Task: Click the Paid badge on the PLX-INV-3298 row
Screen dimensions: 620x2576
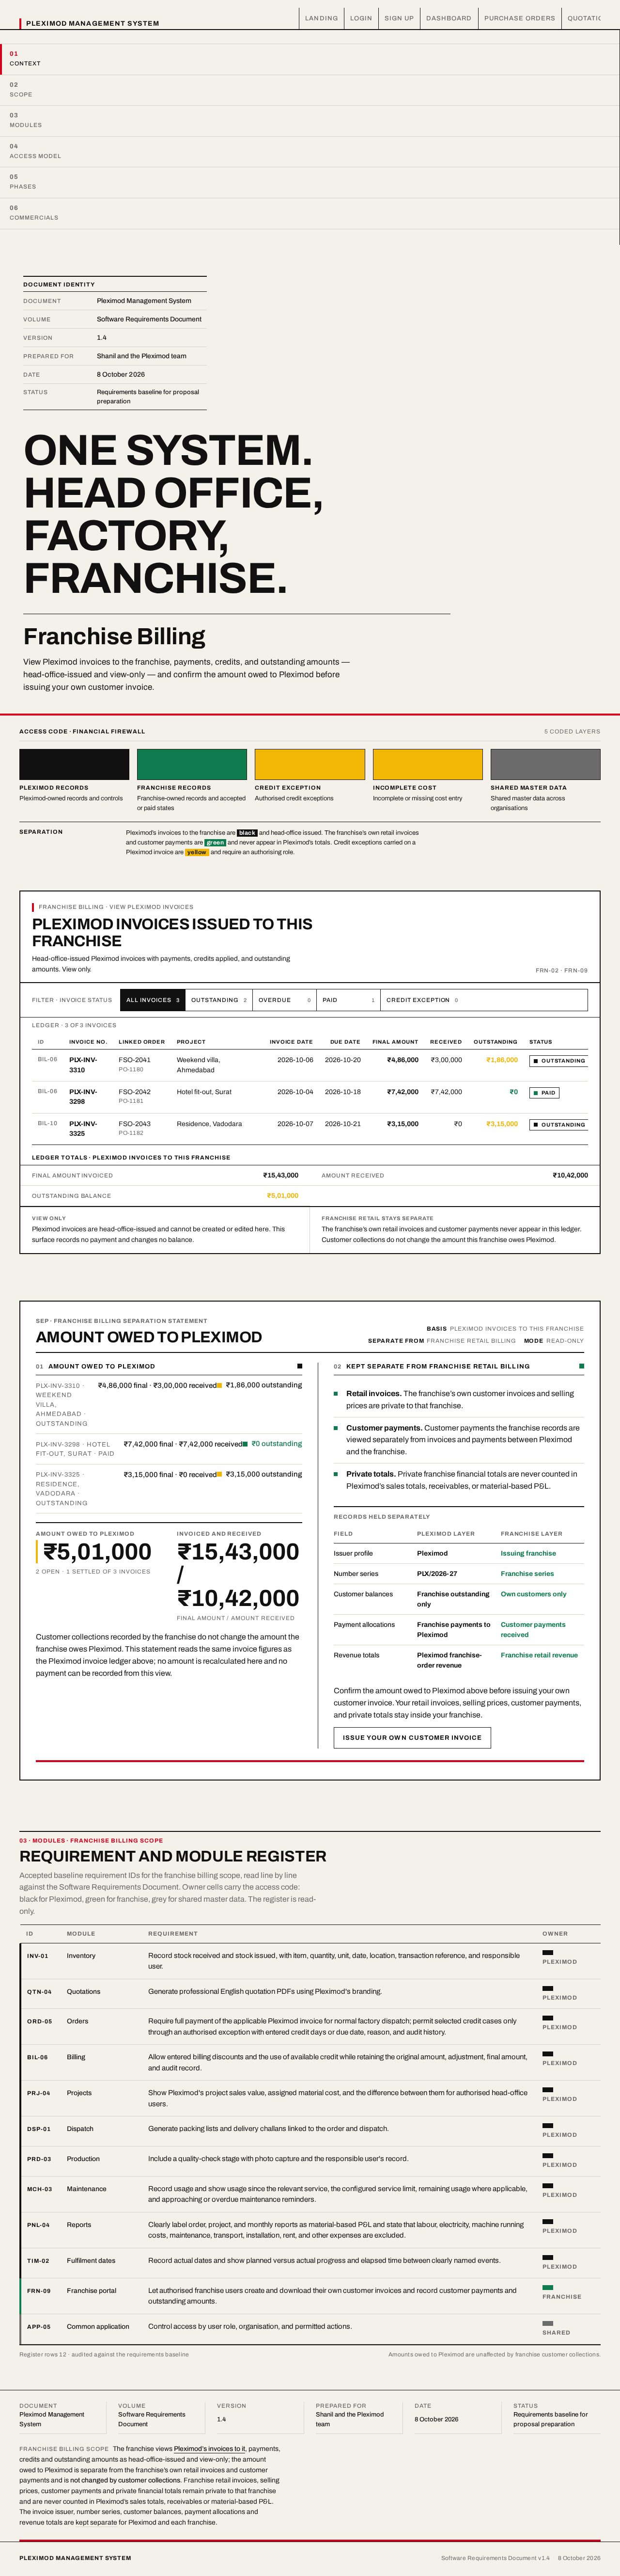Action: click(x=544, y=1093)
